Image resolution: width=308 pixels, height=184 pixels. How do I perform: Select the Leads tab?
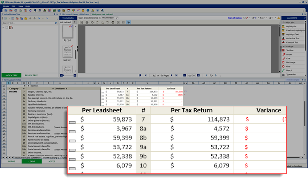(x=31, y=161)
